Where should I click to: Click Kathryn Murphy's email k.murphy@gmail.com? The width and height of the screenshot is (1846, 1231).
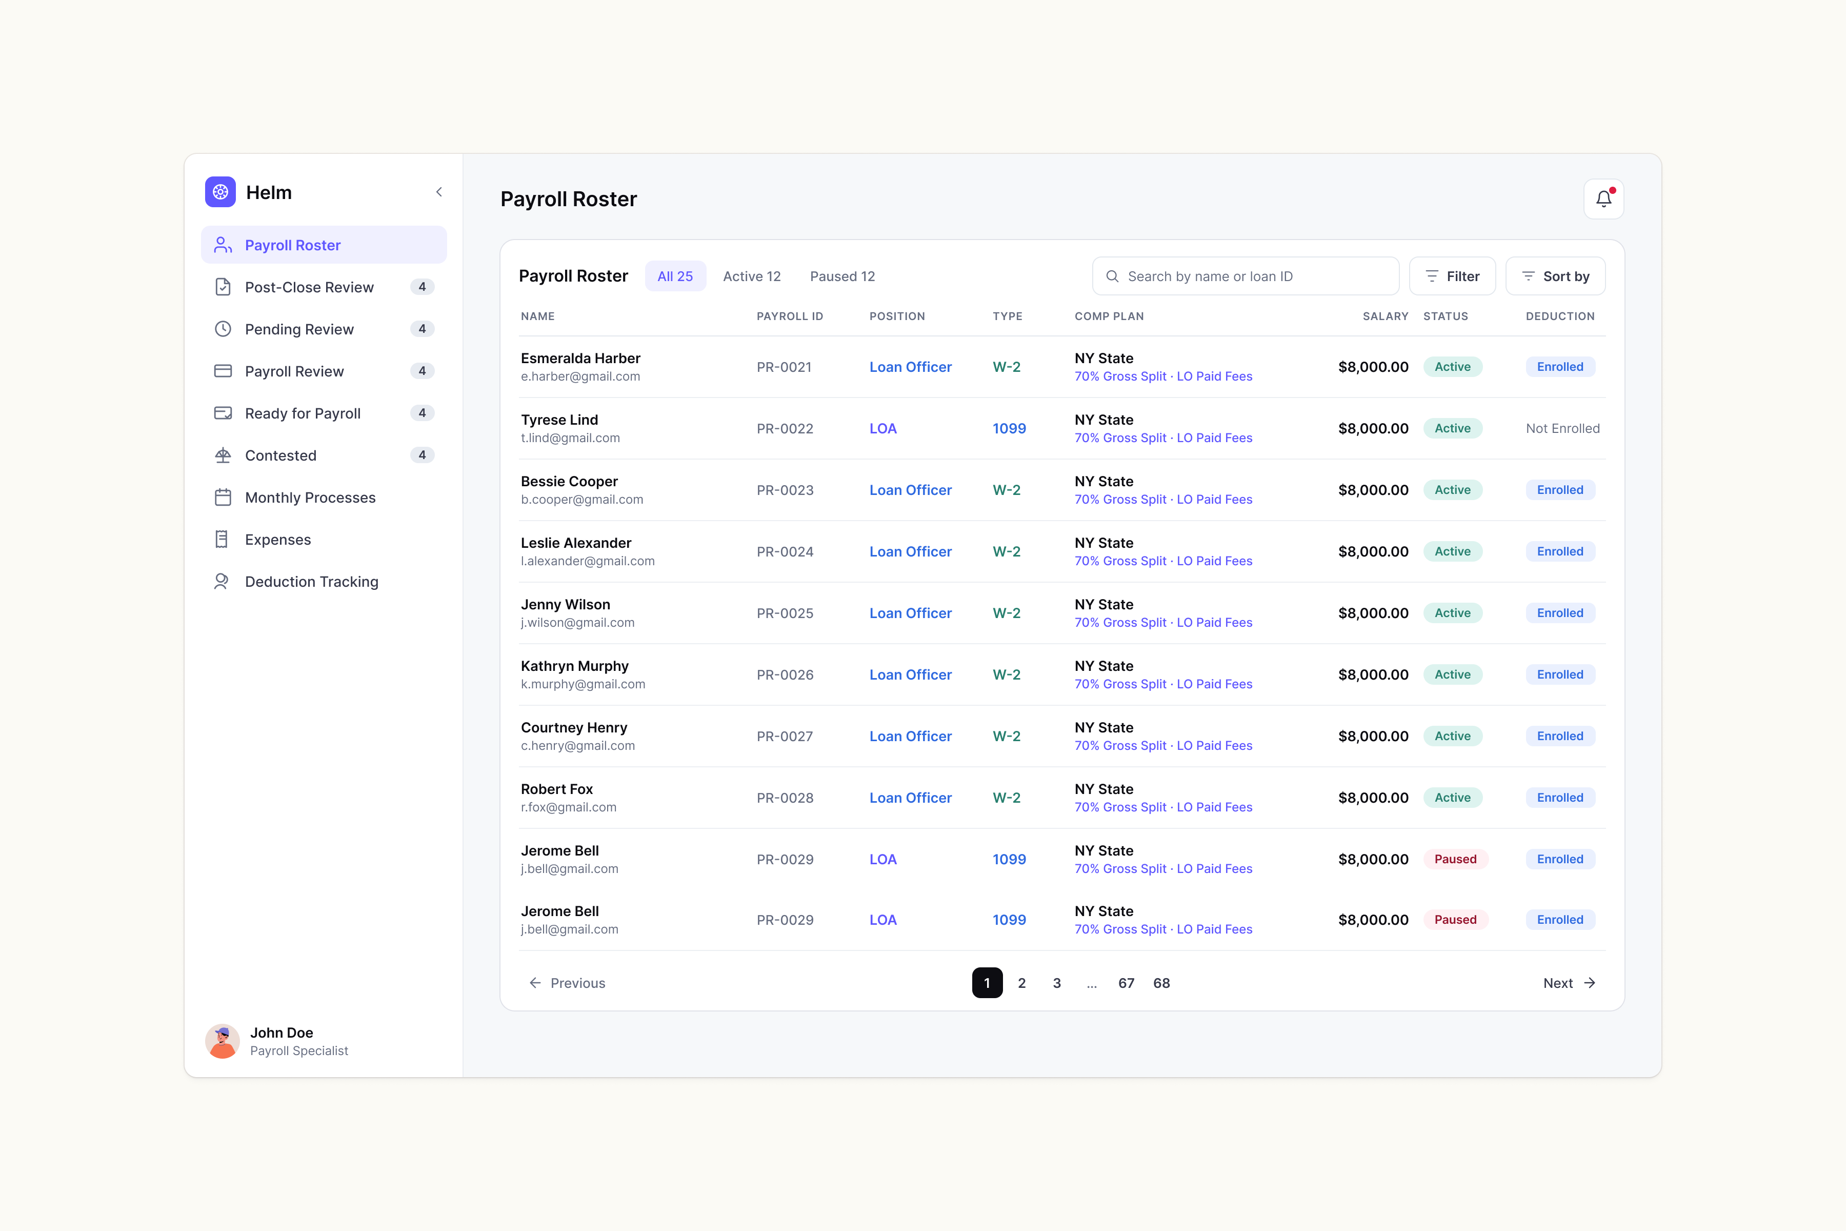(x=583, y=684)
